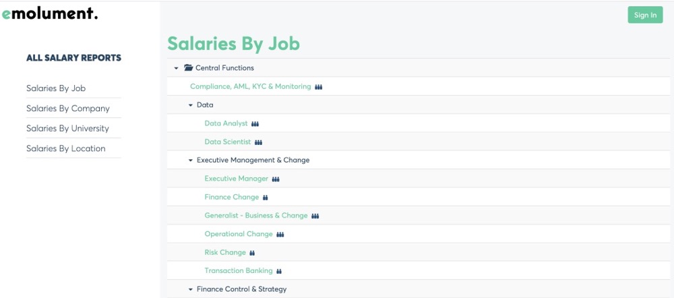Choose Salaries By Job in sidebar
This screenshot has width=674, height=298.
(56, 88)
